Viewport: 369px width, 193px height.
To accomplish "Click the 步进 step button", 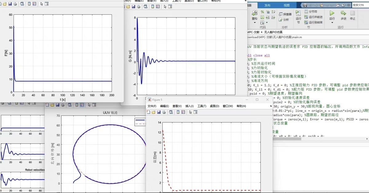I will coord(343,15).
